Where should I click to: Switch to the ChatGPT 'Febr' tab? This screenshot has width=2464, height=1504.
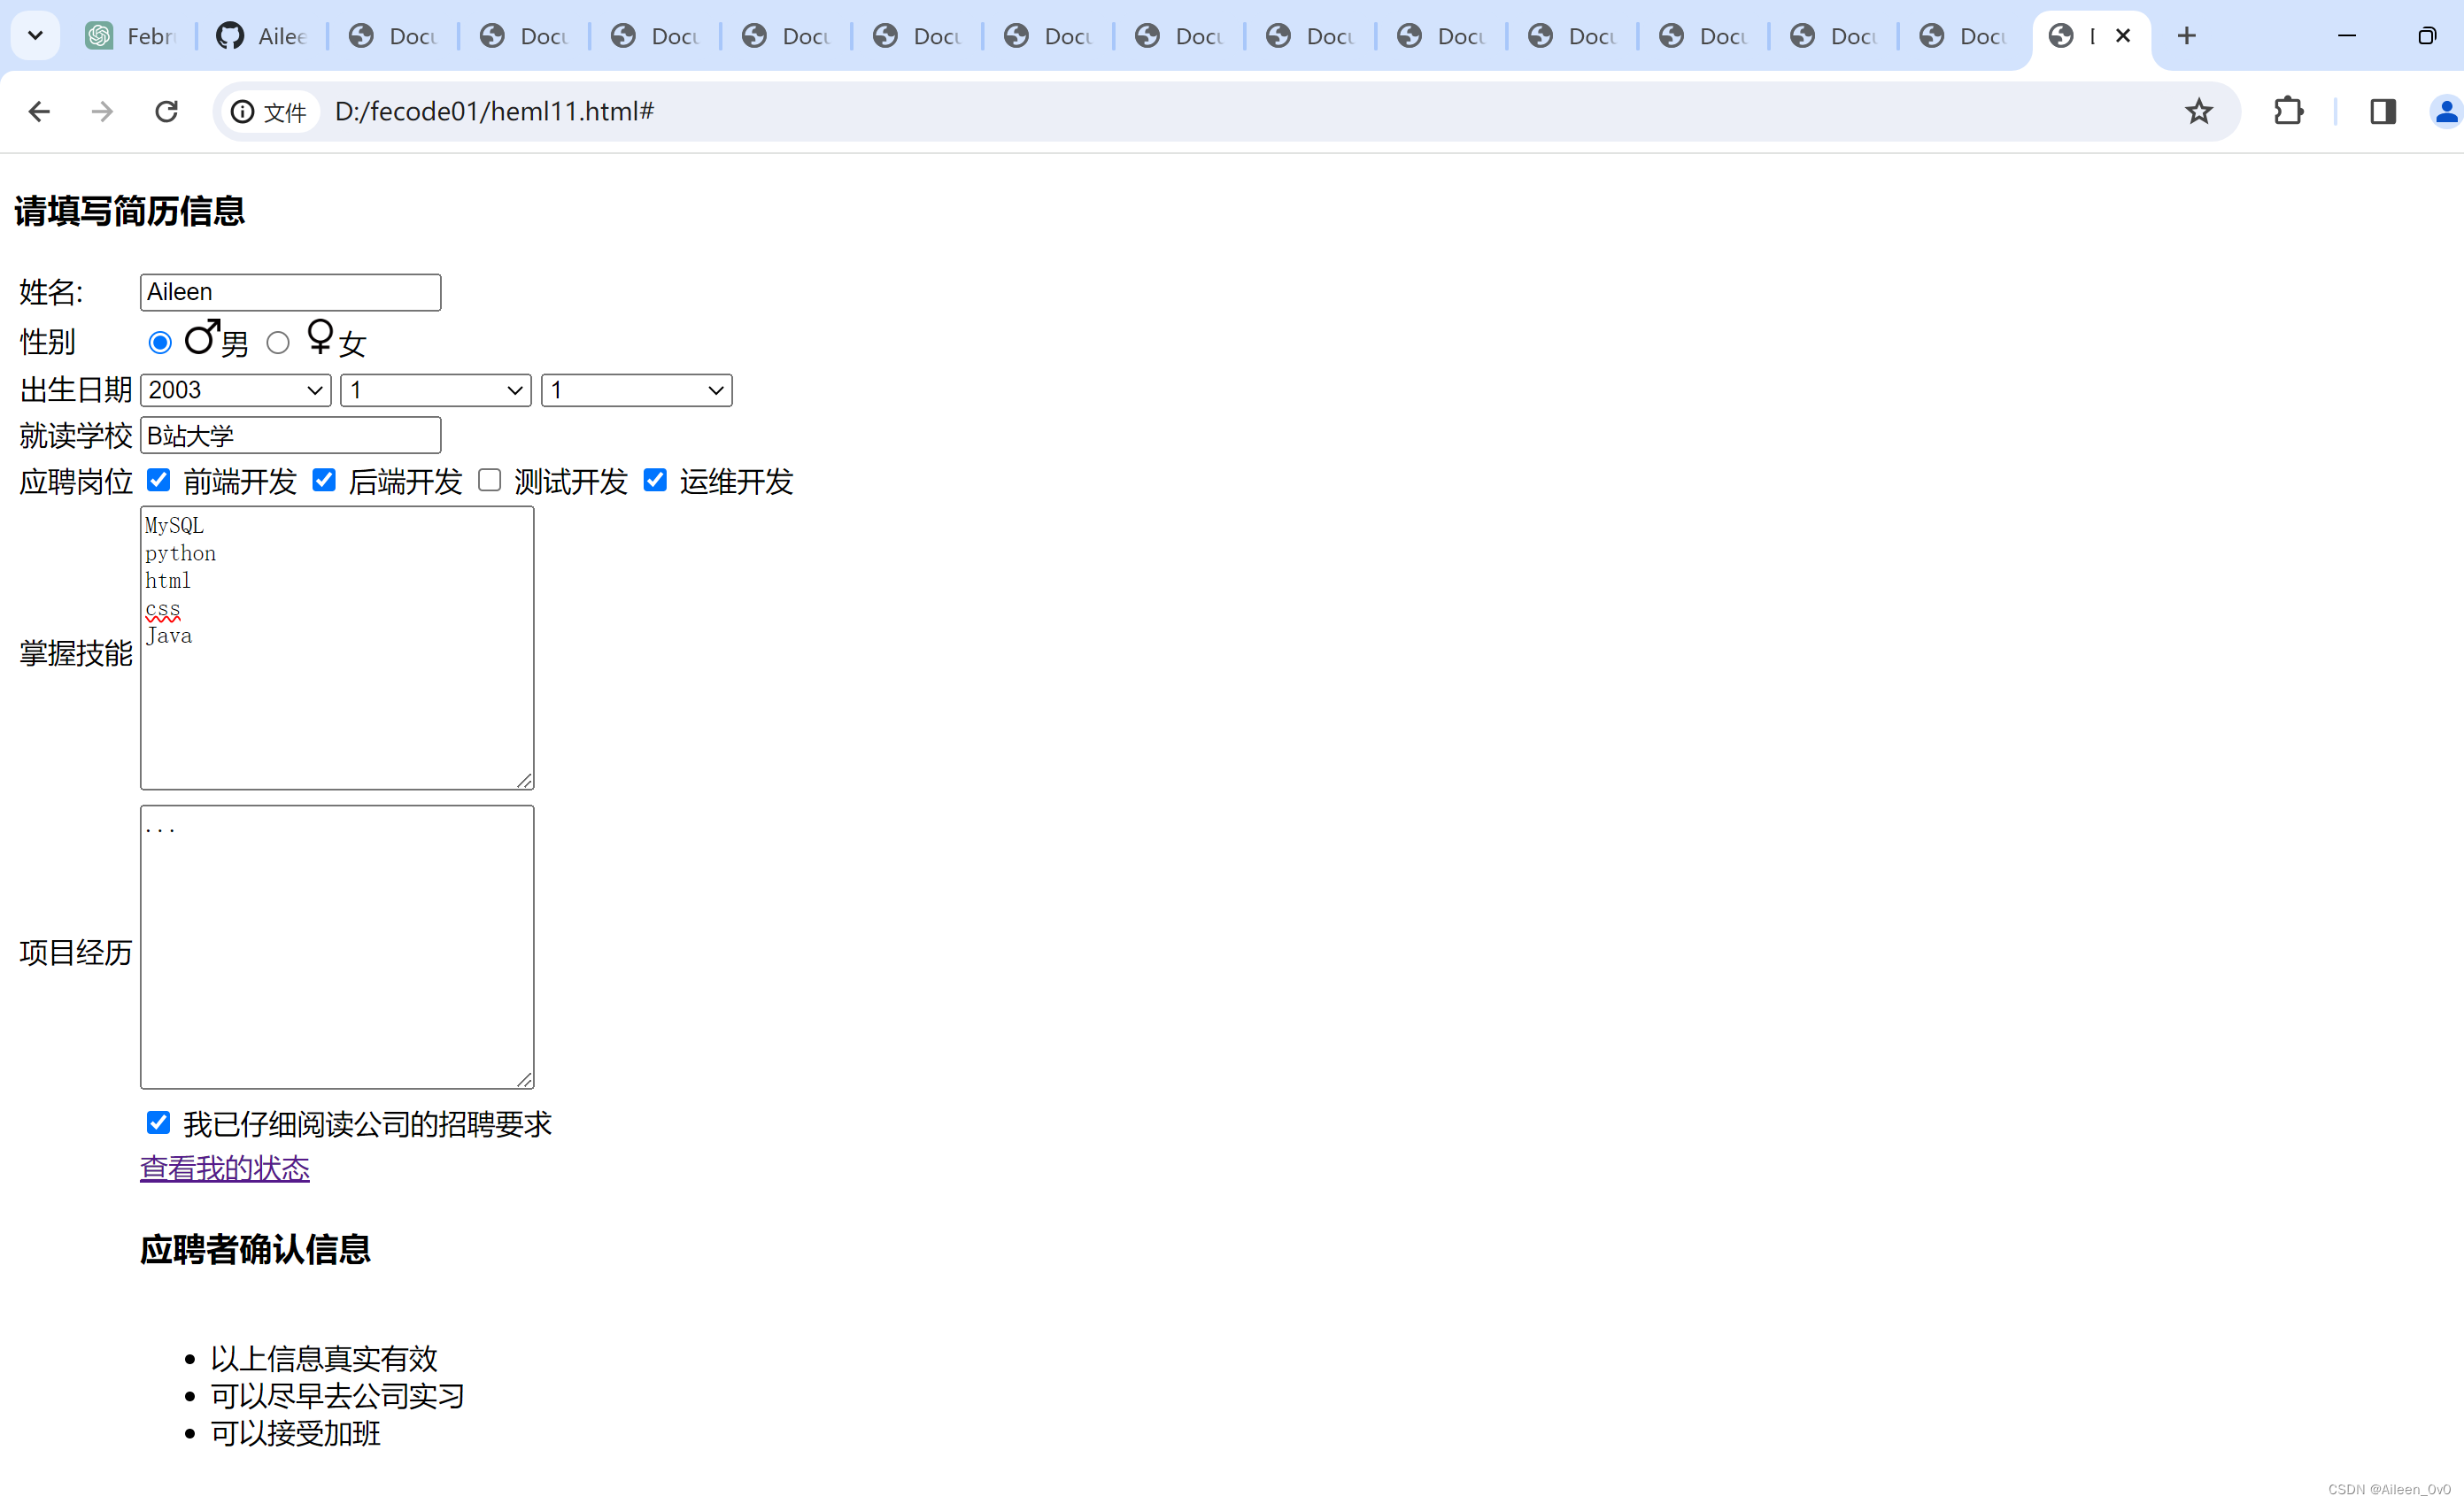tap(131, 36)
